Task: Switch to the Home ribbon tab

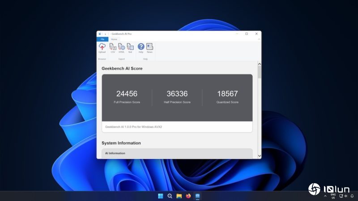Action: [x=114, y=39]
